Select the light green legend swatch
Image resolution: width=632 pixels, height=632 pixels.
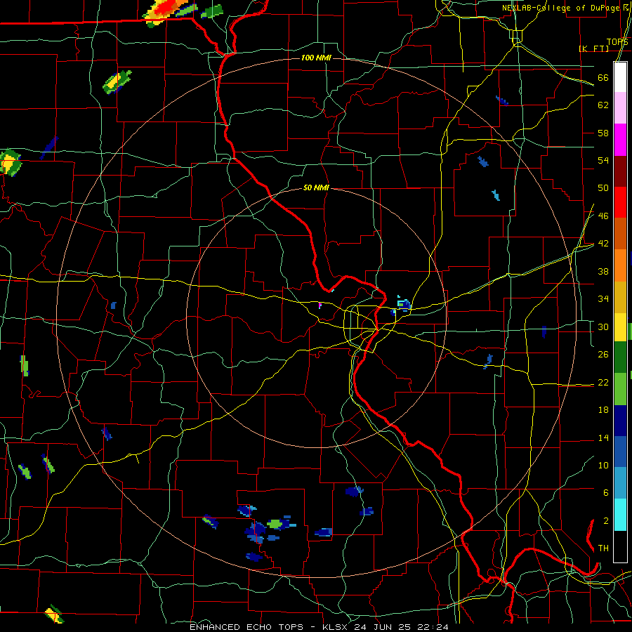620,389
